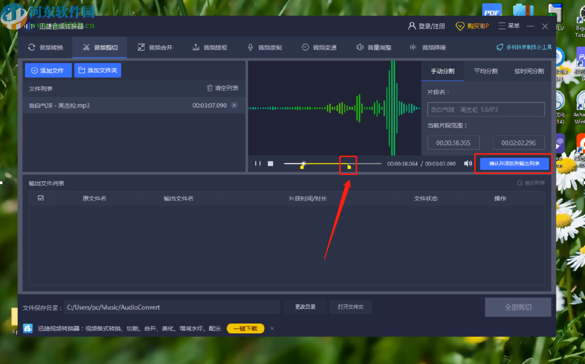Open the 音频合并 tab
Viewport: 585px width, 364px height.
[x=155, y=47]
